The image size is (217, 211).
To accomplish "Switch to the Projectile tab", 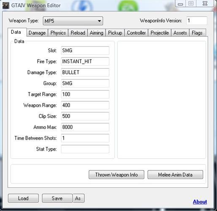I will coord(160,33).
